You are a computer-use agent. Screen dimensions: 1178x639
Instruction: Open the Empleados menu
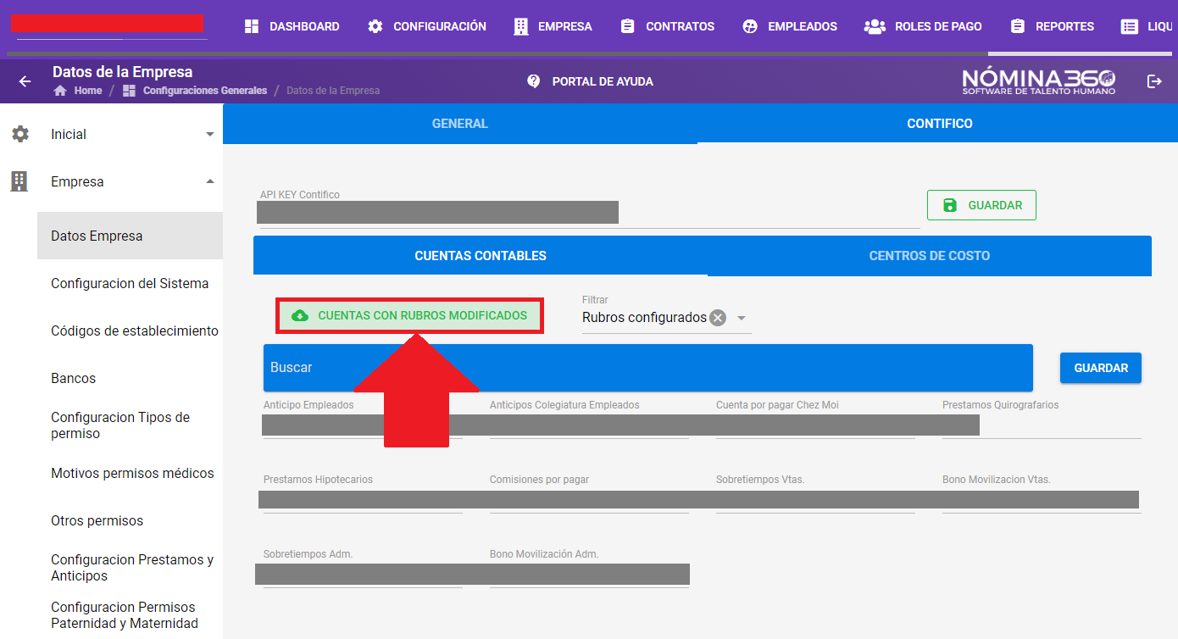790,26
